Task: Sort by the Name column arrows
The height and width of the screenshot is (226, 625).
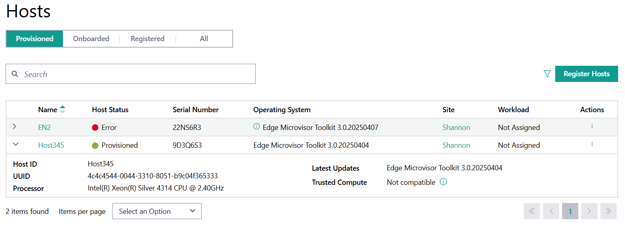Action: coord(62,109)
